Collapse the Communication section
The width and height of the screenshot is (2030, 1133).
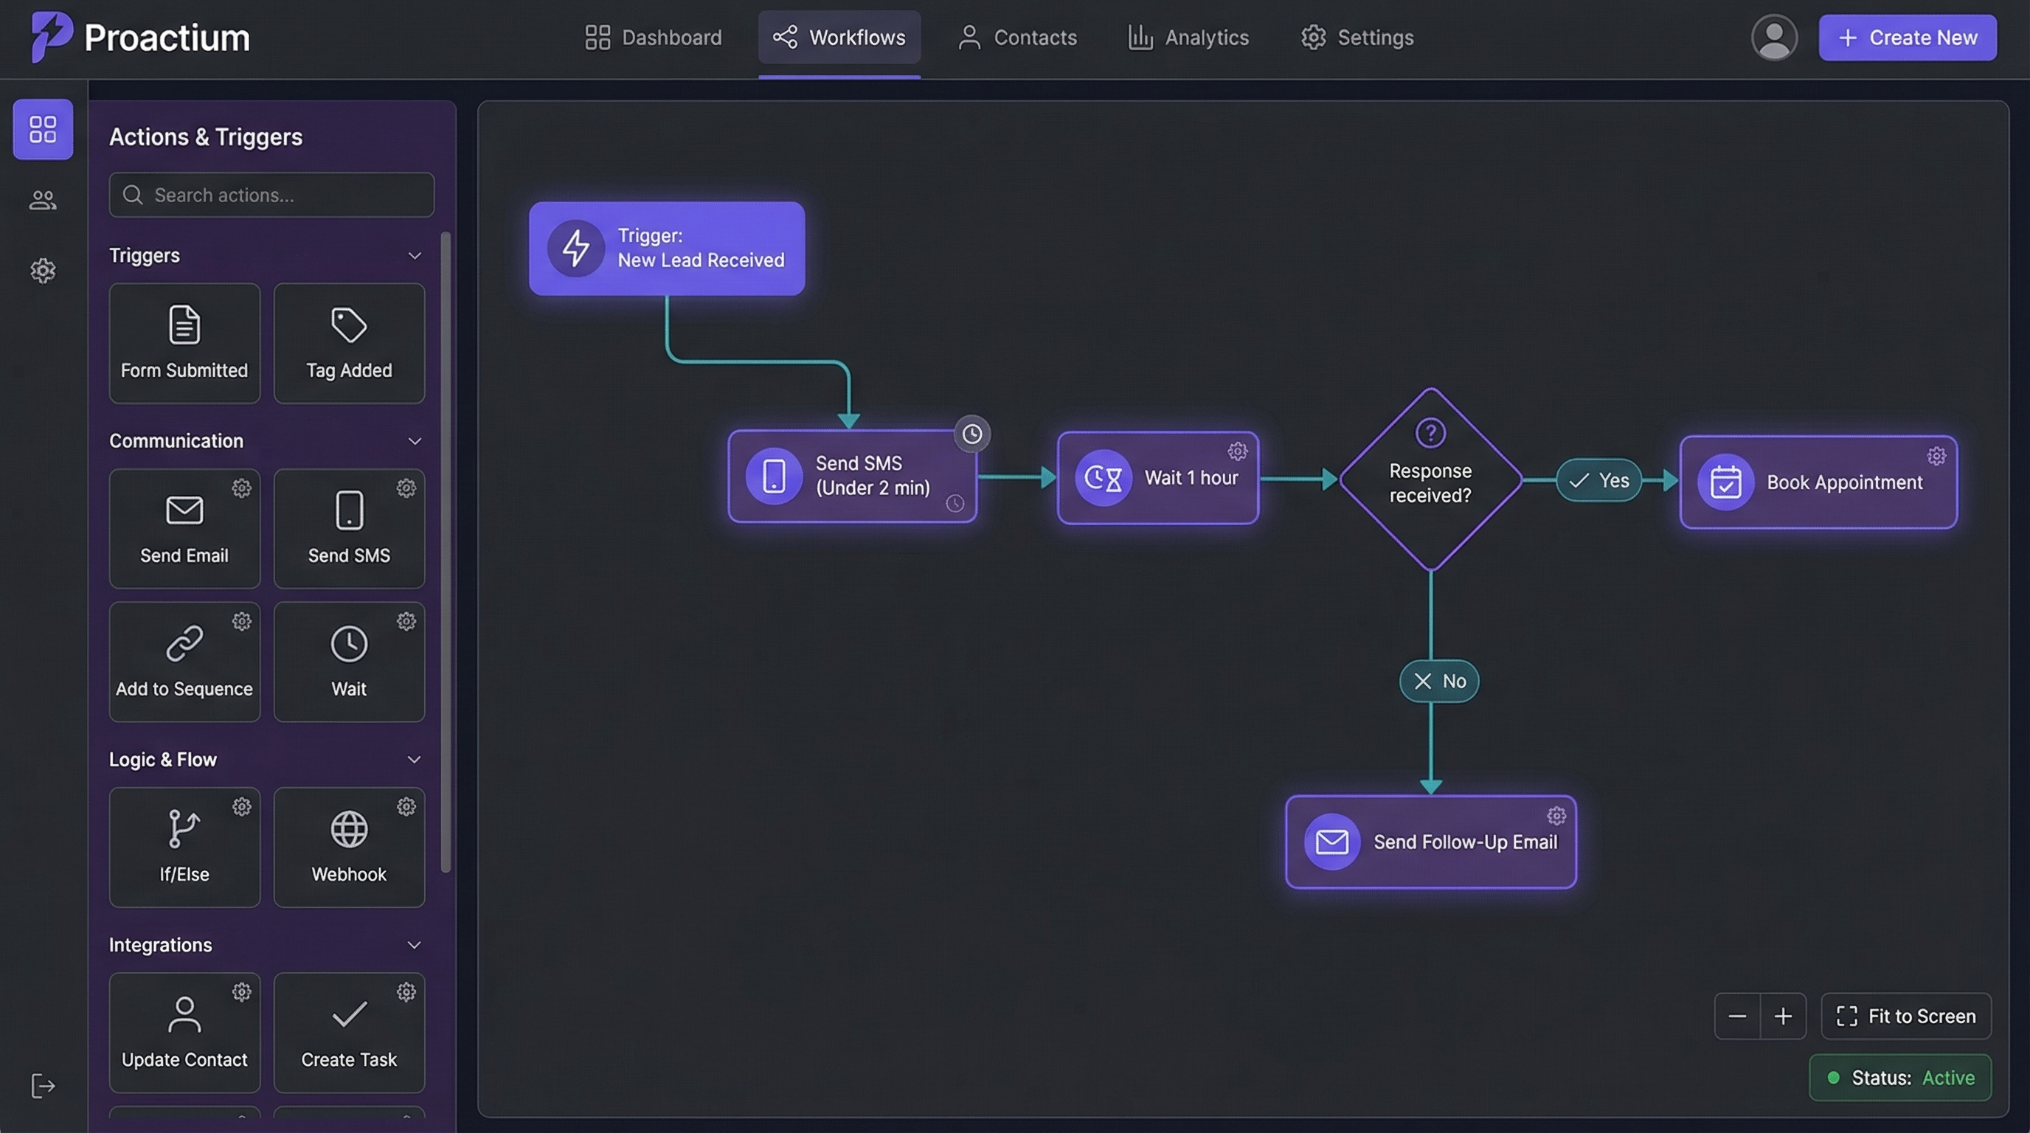tap(415, 441)
